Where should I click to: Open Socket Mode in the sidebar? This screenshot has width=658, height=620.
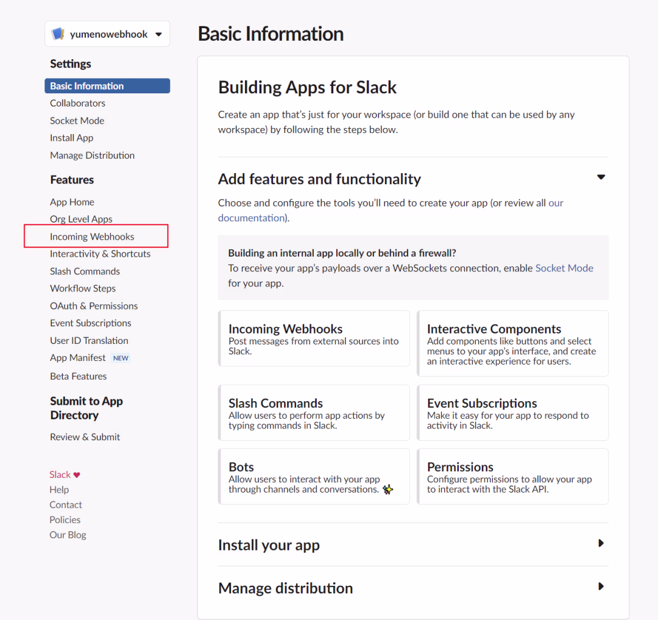[77, 121]
